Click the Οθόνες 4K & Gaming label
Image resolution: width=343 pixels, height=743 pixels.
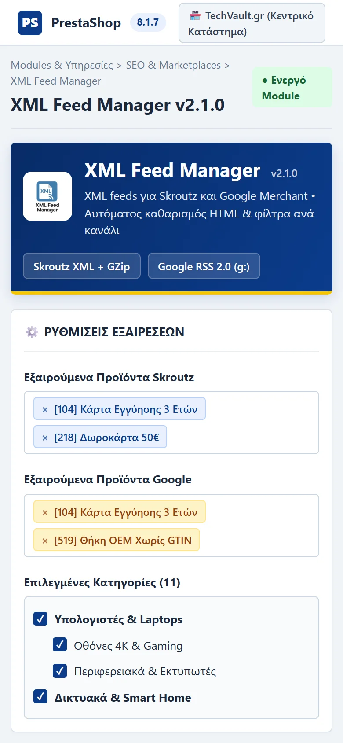point(128,646)
